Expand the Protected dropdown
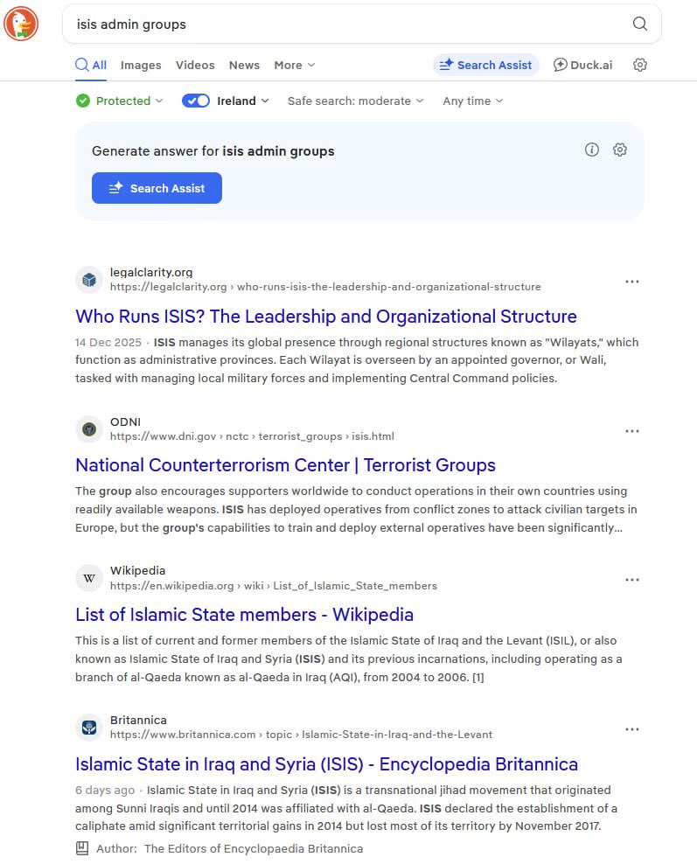697x864 pixels. (120, 101)
